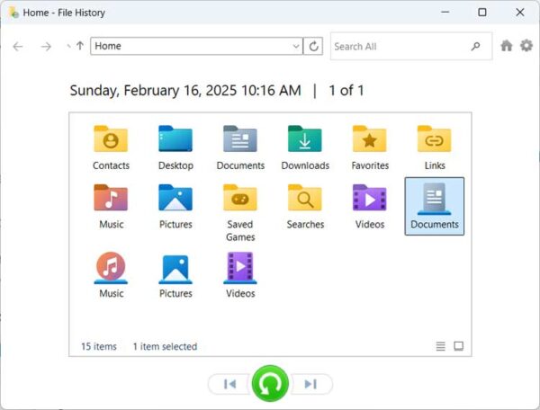This screenshot has width=540, height=410.
Task: Go to the Home view icon
Action: (x=506, y=45)
